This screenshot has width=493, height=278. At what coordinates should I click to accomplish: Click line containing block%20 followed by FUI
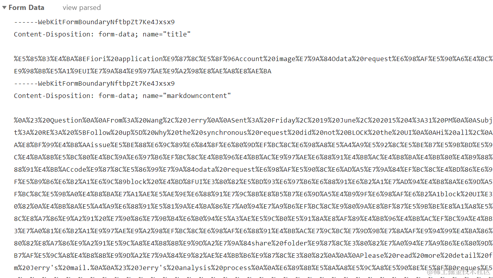click(x=253, y=182)
